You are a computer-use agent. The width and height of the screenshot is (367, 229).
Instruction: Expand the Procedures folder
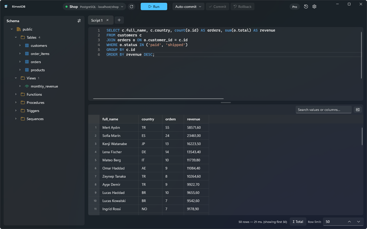click(16, 103)
